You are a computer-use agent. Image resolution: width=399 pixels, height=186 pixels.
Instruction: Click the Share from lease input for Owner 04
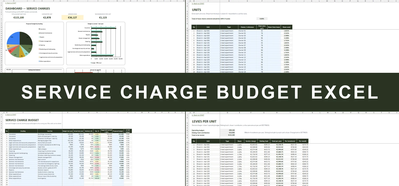tap(274, 38)
